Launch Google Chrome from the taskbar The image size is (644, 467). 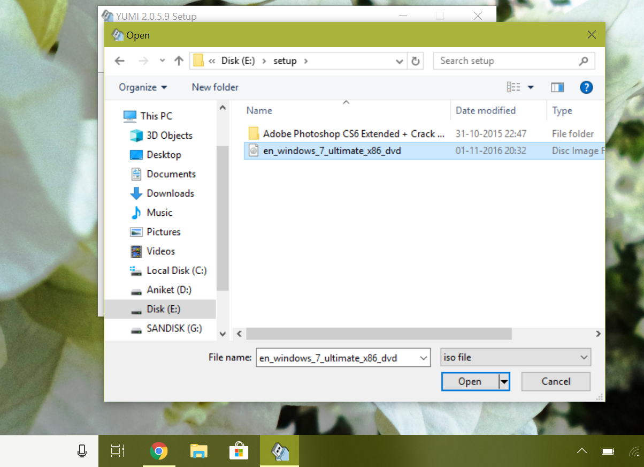pos(159,450)
